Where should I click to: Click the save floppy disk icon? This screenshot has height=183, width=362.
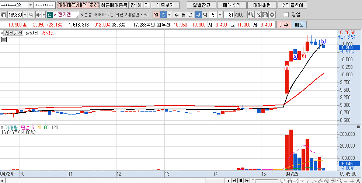(265, 15)
